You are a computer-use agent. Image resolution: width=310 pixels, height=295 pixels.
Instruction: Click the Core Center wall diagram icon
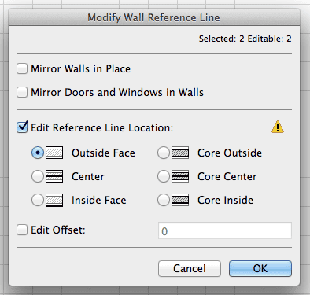(x=180, y=176)
